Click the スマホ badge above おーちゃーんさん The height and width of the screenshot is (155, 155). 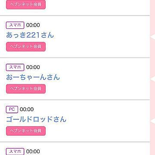click(x=15, y=67)
